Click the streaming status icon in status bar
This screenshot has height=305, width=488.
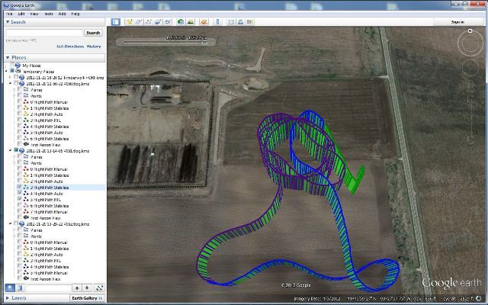(478, 298)
